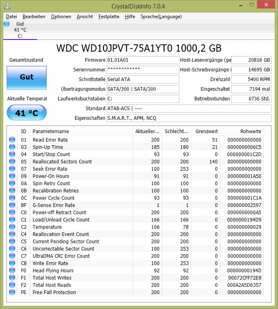Open the Bearbeiten menu

34,17
